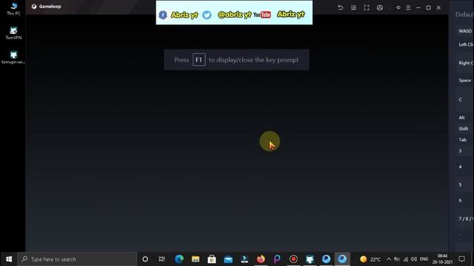Click the '6' key label
This screenshot has height=266, width=474.
[x=460, y=200]
